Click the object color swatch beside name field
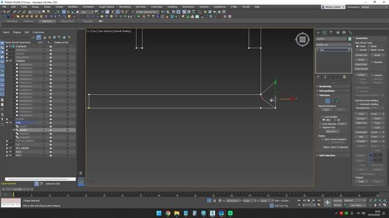The width and height of the screenshot is (389, 218). tap(350, 39)
